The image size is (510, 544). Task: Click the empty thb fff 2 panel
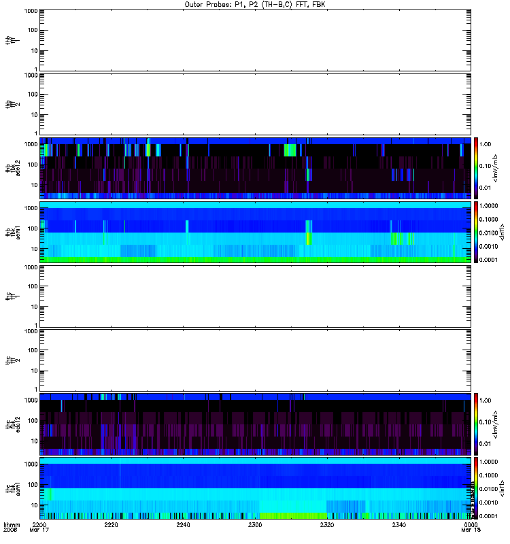tap(255, 105)
